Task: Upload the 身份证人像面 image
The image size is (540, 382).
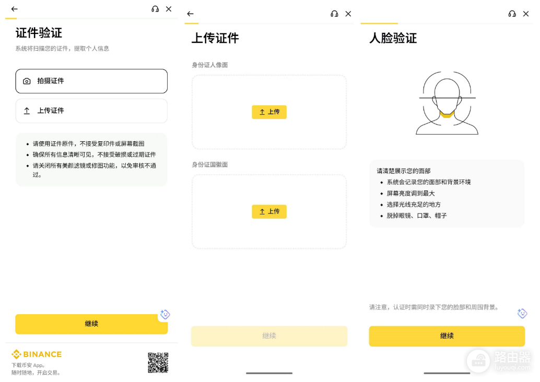Action: point(269,112)
